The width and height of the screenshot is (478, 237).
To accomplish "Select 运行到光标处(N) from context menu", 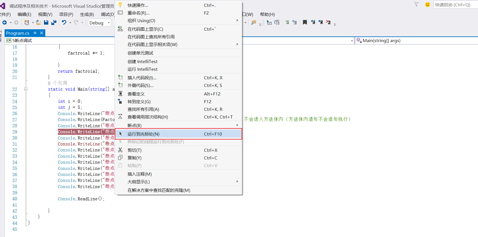I will point(179,134).
